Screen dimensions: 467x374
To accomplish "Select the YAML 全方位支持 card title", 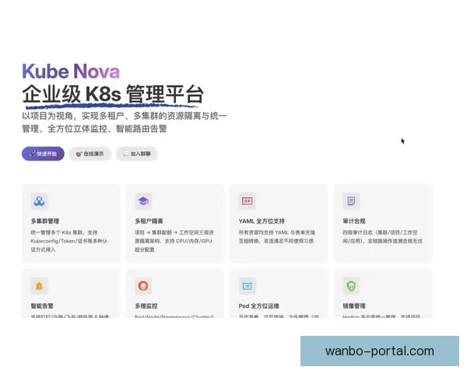I will (262, 221).
